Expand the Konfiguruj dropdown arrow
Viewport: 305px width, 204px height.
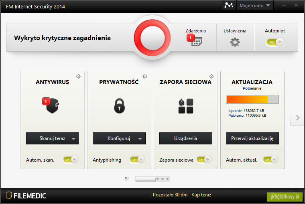click(x=140, y=139)
